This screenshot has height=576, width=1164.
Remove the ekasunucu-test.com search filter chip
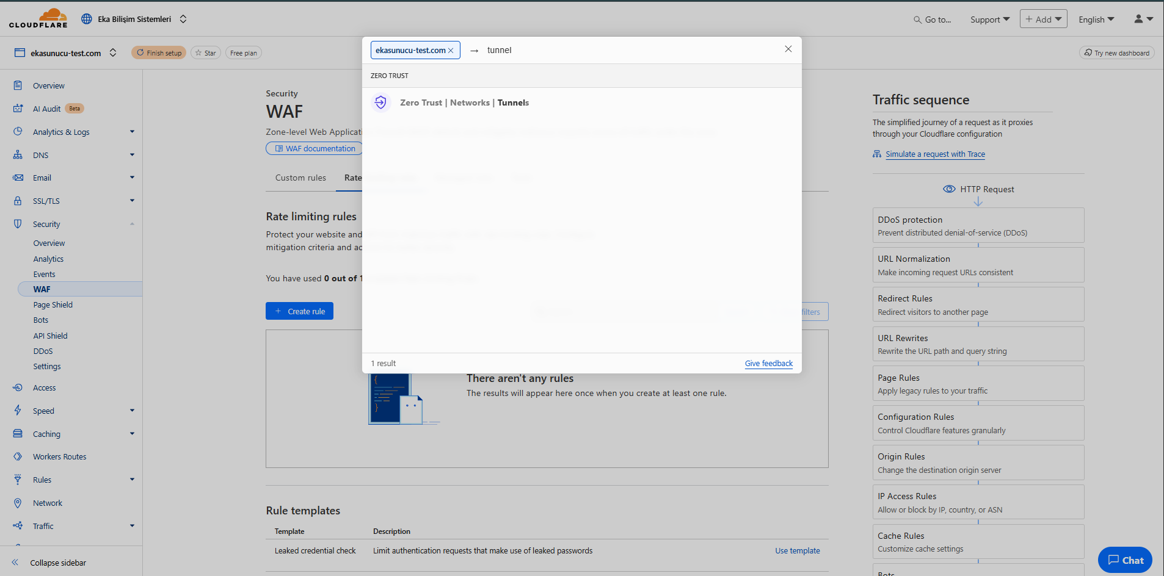tap(451, 51)
